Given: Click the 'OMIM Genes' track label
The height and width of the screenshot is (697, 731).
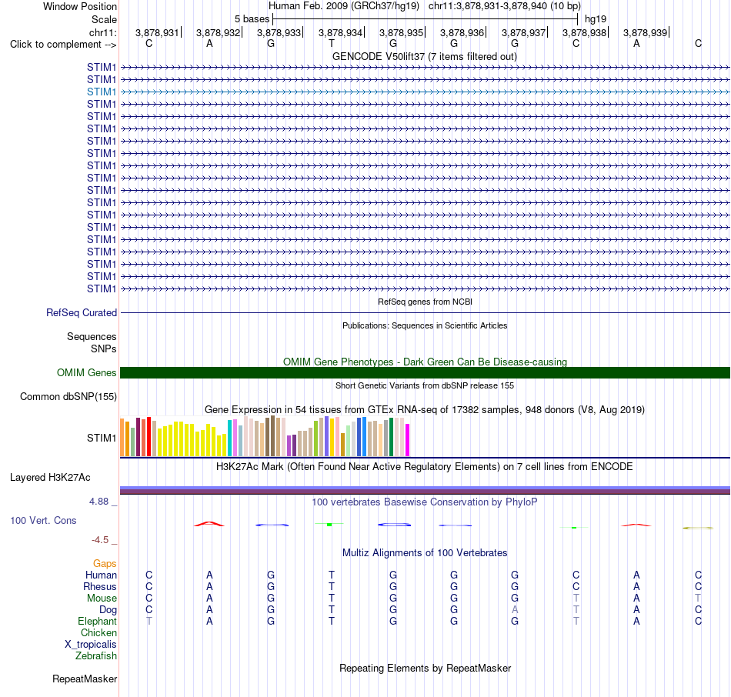Looking at the screenshot, I should 86,372.
